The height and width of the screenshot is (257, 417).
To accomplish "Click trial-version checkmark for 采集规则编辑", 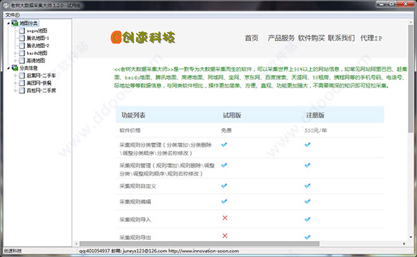I will pyautogui.click(x=224, y=201).
